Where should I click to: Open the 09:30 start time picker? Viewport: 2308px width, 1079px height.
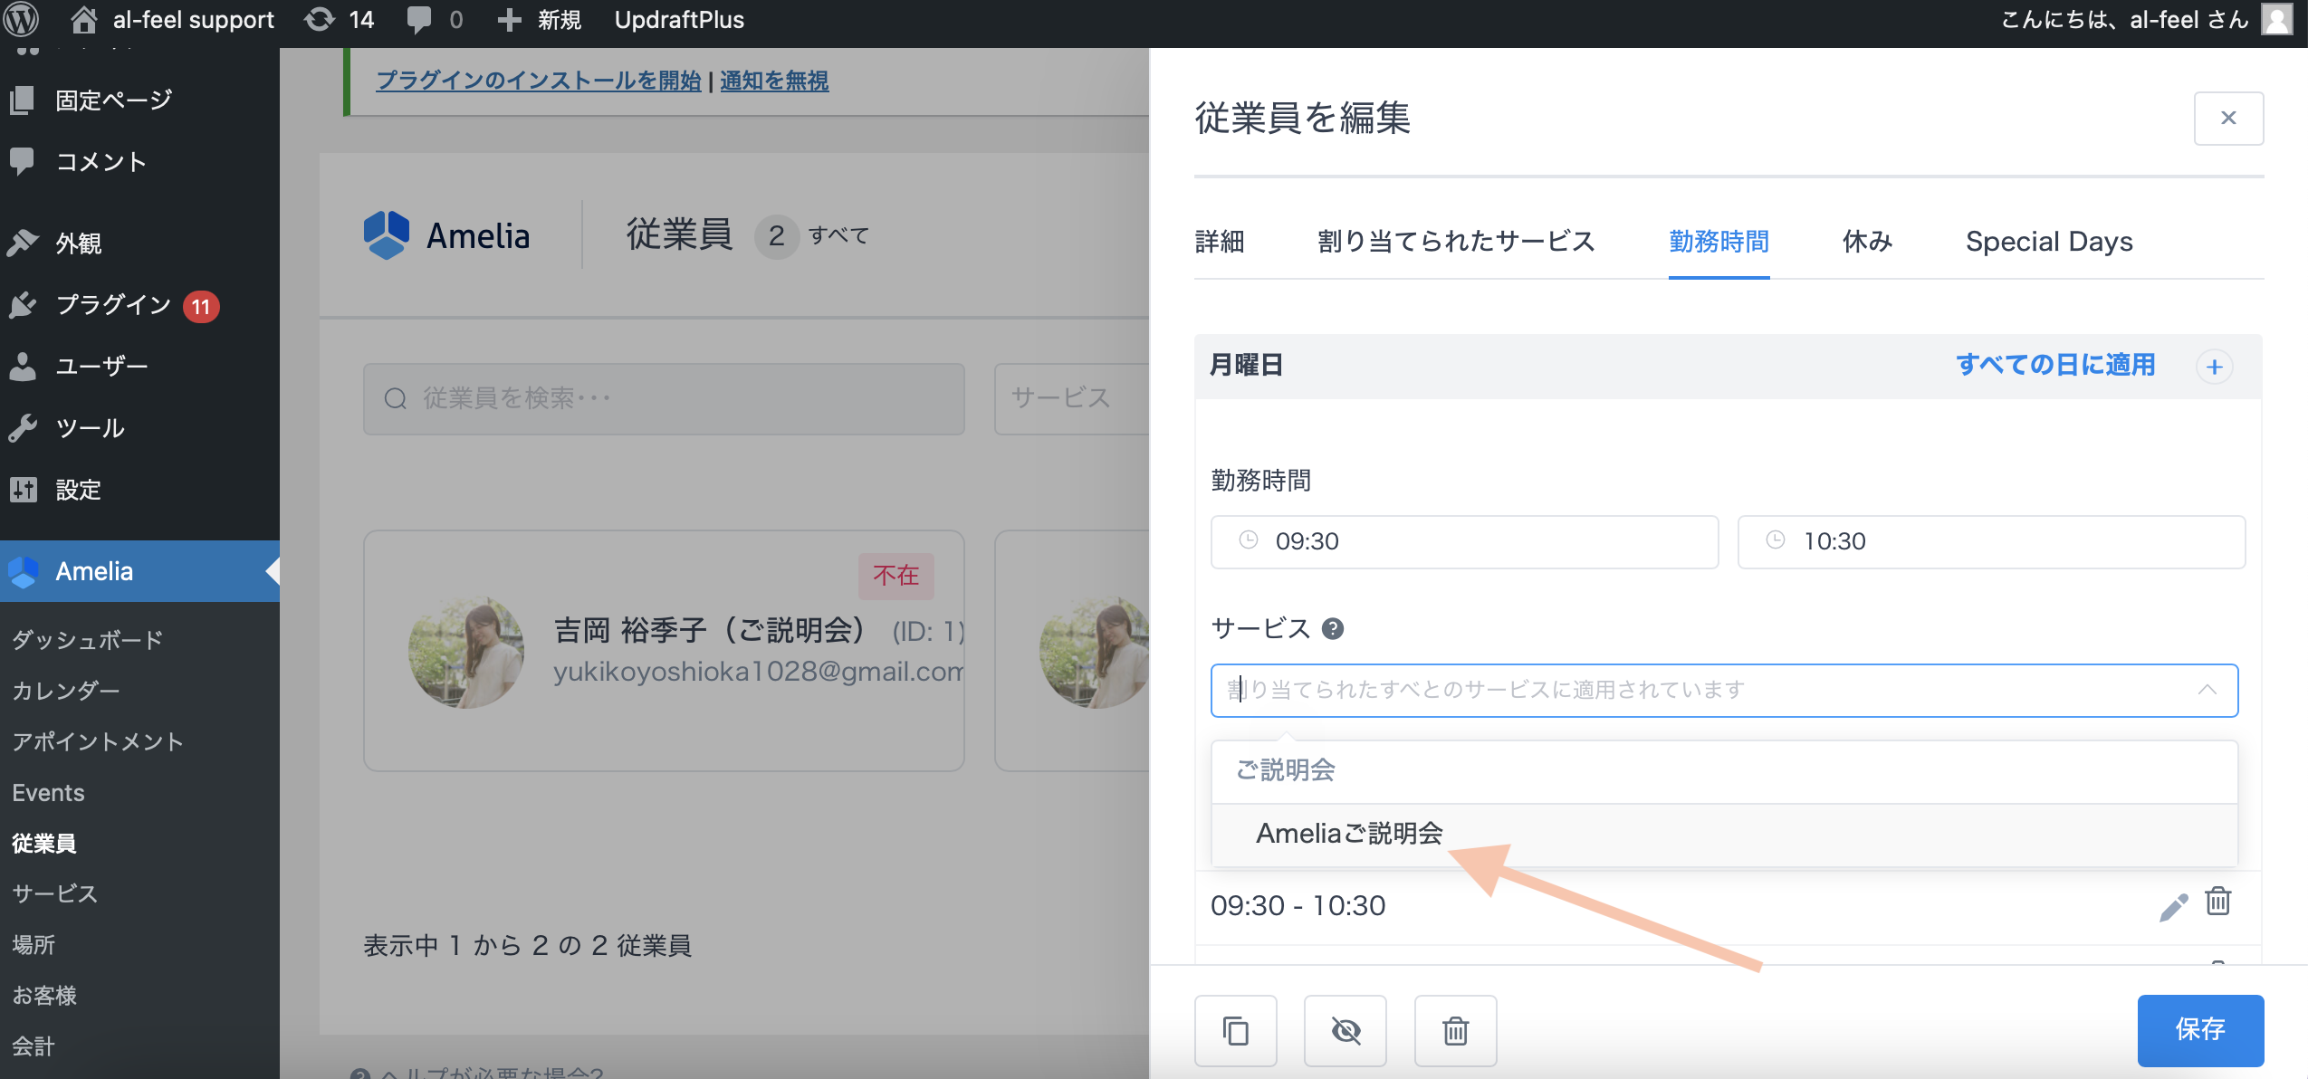[x=1463, y=541]
